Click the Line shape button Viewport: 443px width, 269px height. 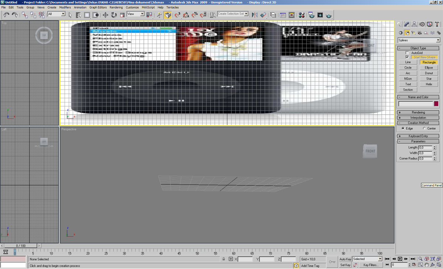point(408,62)
